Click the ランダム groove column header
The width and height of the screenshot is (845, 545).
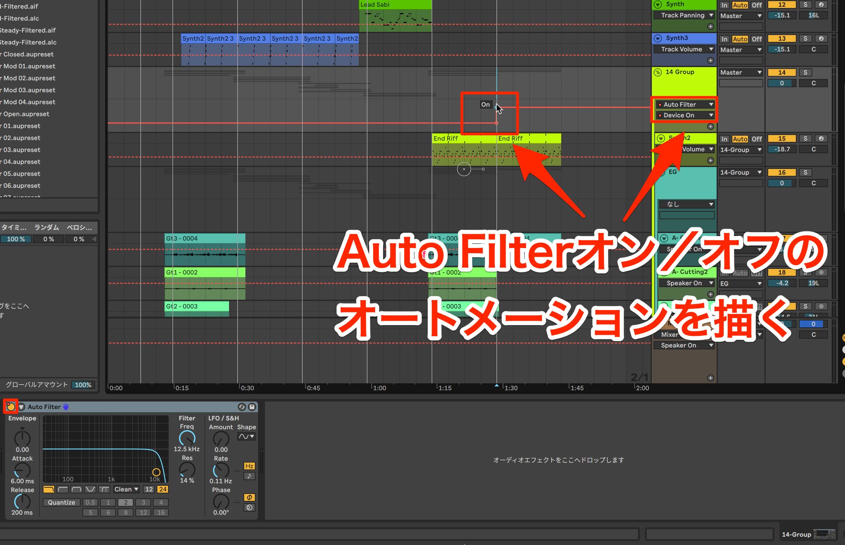47,227
